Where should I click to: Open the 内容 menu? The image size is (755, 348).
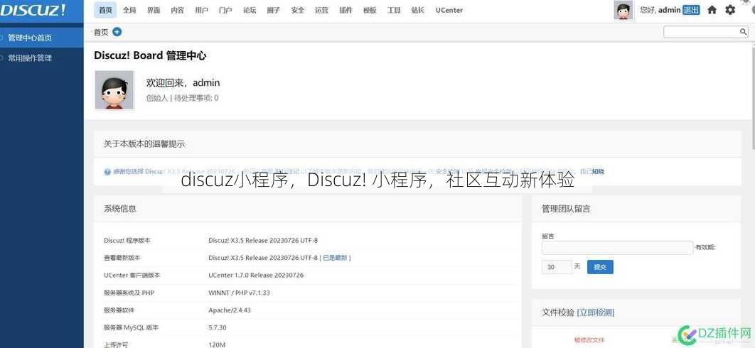coord(177,10)
